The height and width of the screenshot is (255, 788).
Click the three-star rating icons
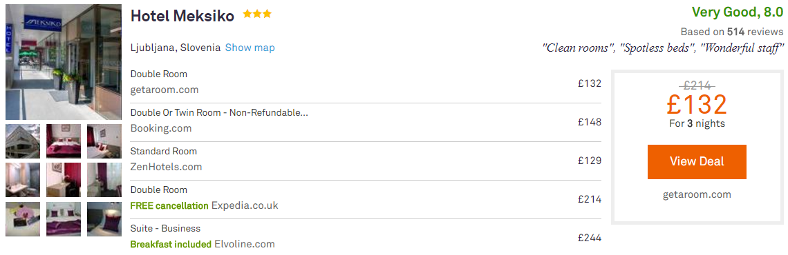coord(257,14)
